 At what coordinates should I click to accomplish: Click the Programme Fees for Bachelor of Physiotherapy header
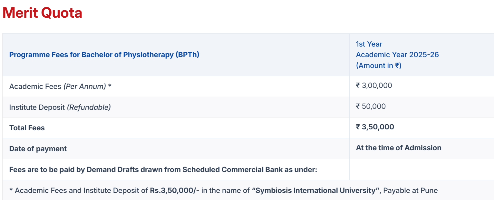[104, 55]
